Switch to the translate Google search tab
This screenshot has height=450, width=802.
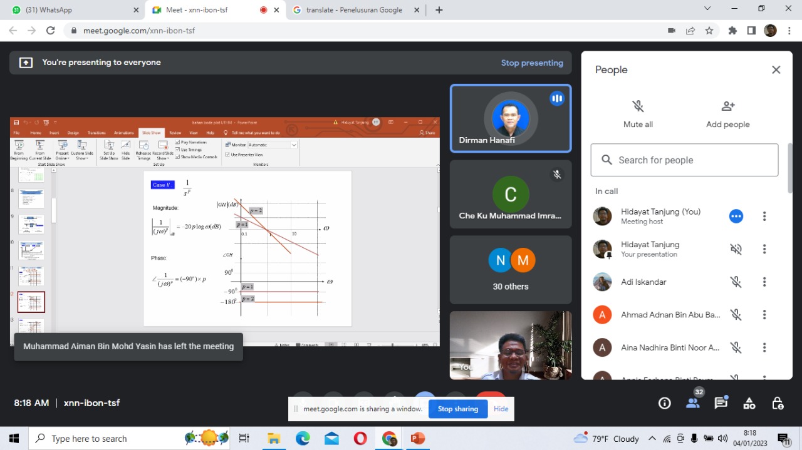point(354,10)
